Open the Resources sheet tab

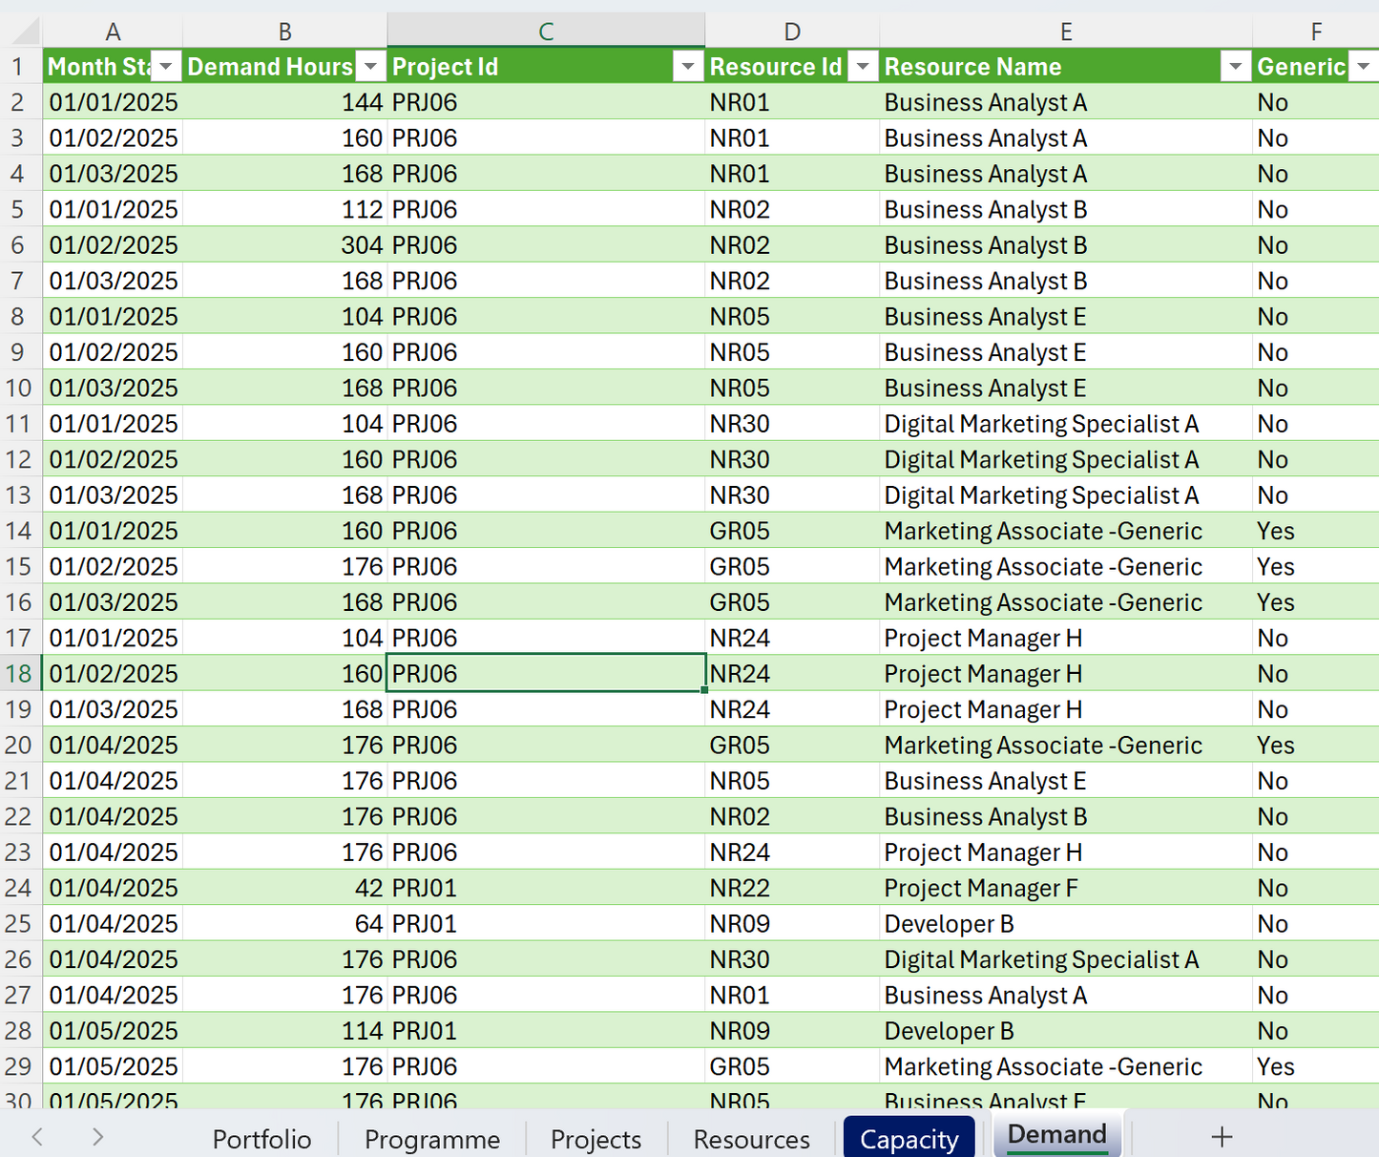[751, 1137]
